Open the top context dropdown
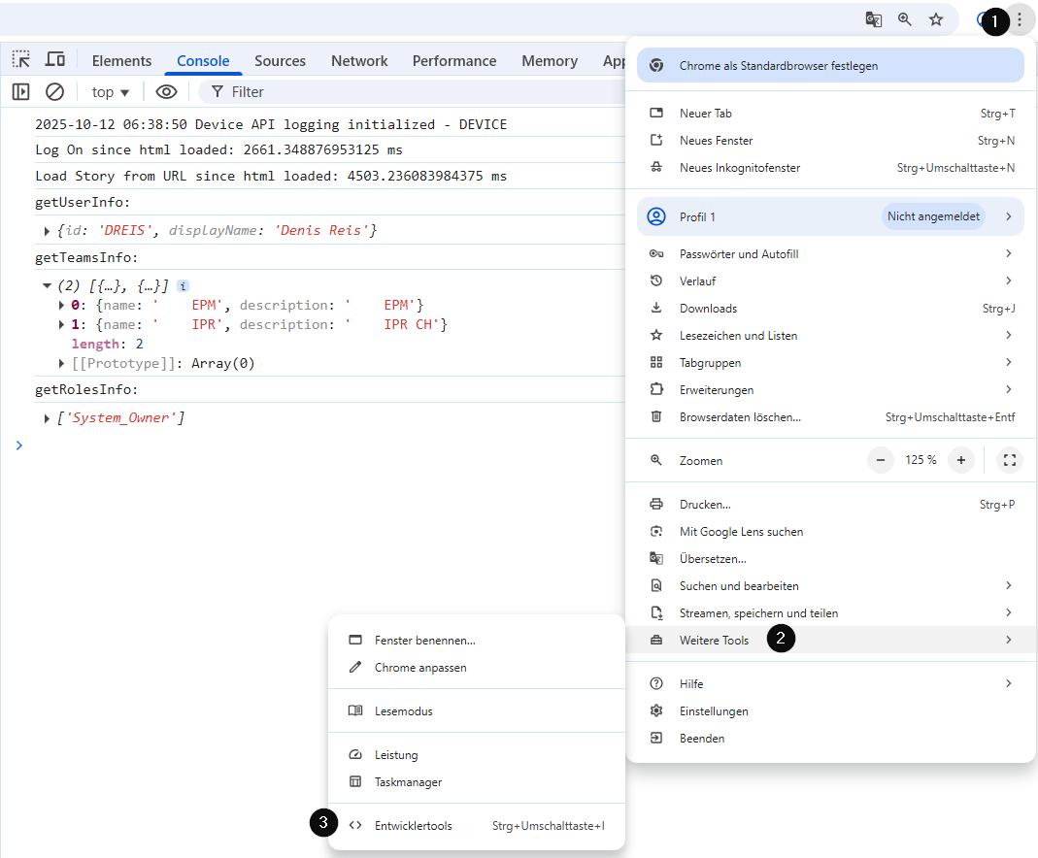 (111, 92)
